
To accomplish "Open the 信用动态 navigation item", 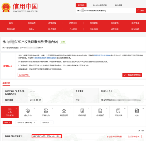I will 31,23.
